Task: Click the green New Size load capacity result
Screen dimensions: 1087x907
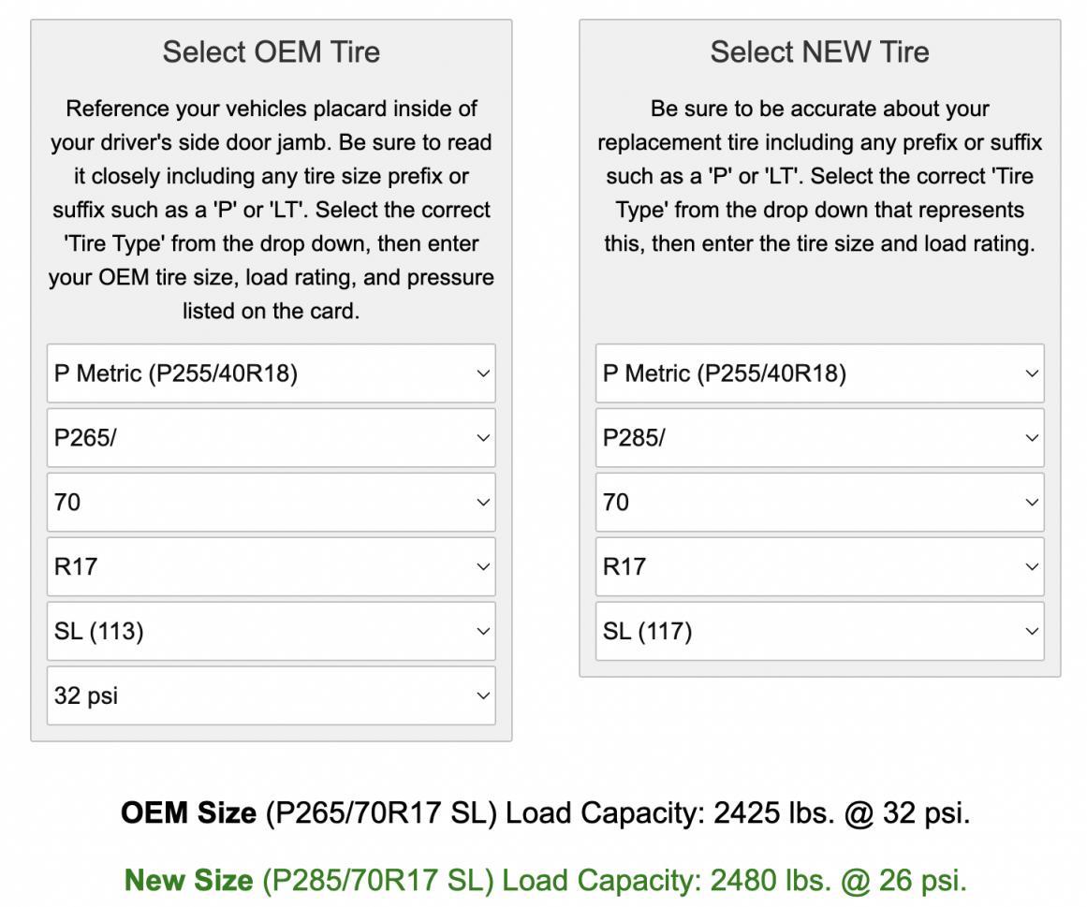Action: pyautogui.click(x=545, y=881)
